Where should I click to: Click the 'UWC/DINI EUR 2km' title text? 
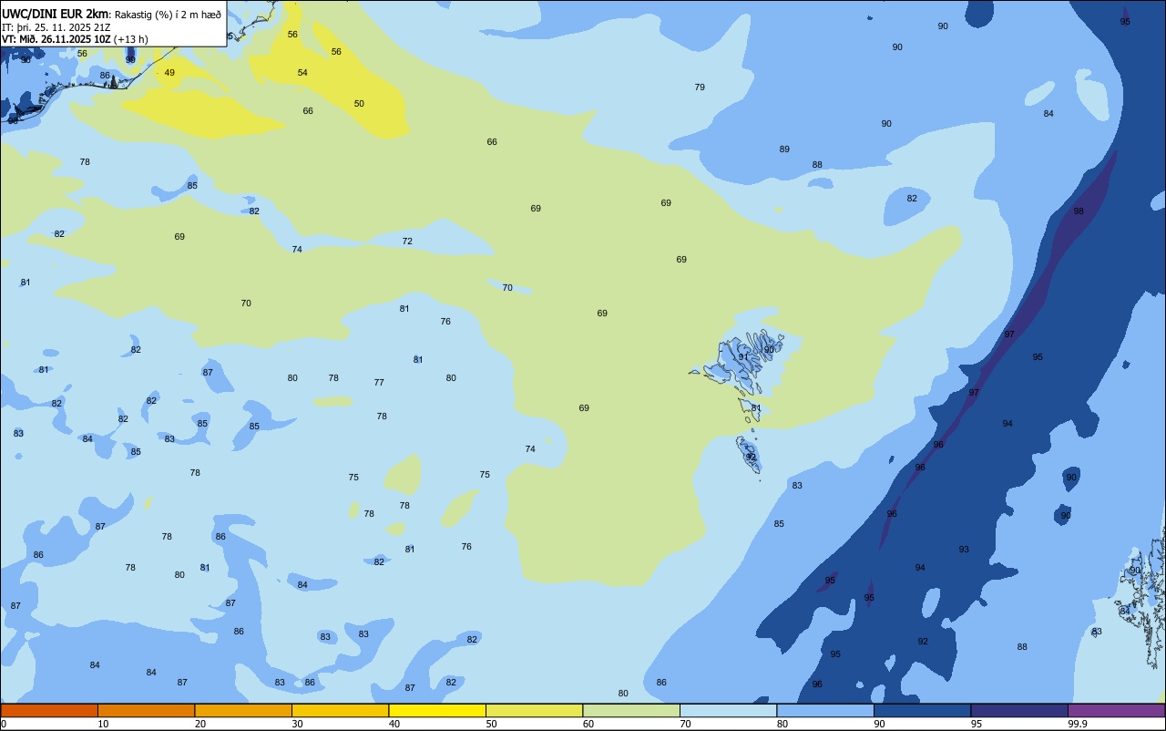tap(55, 13)
